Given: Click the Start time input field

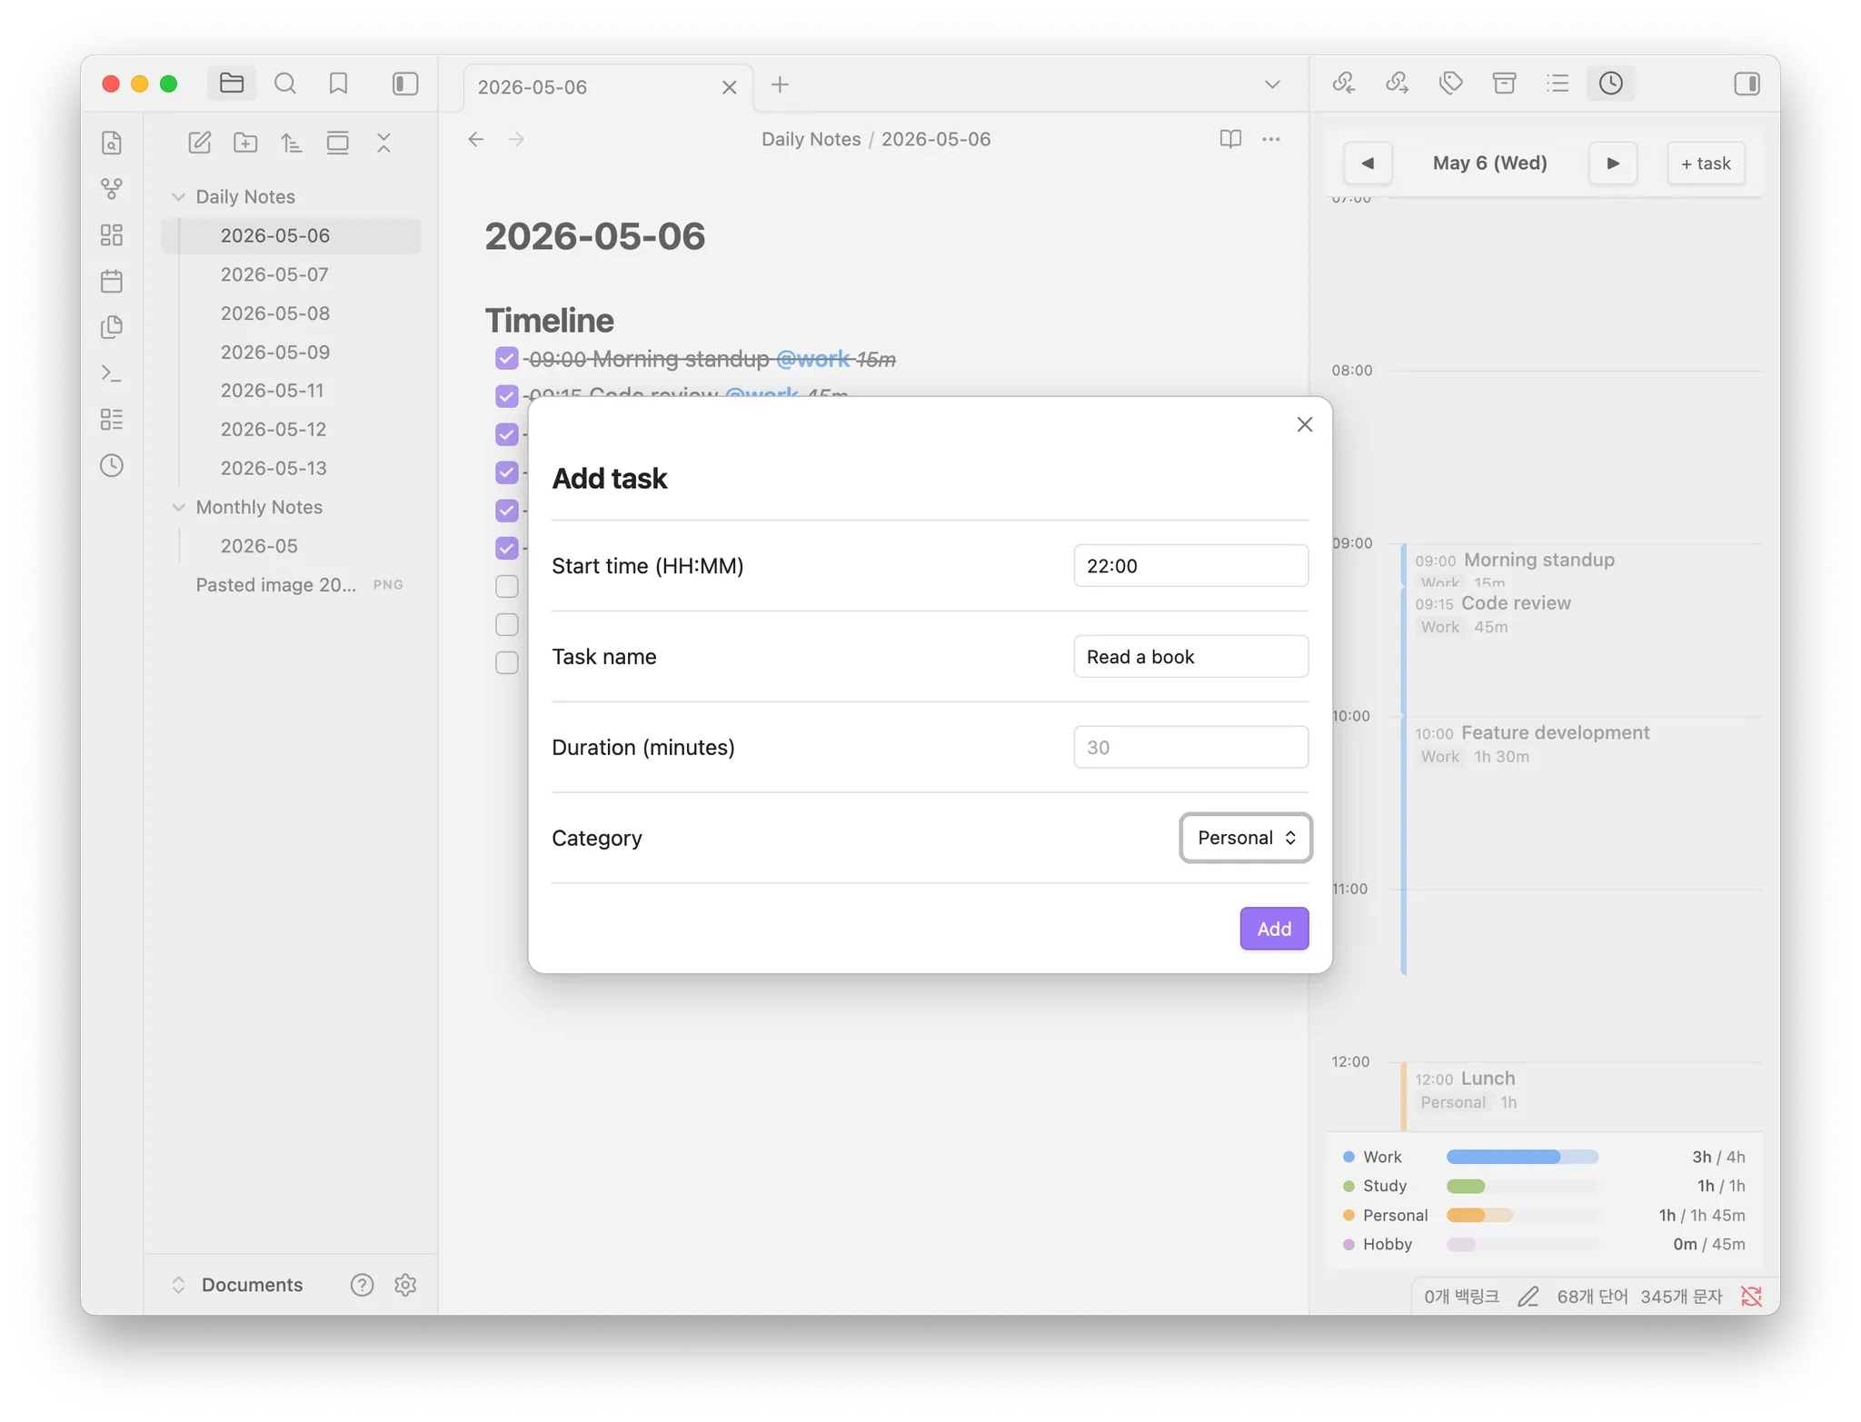Looking at the screenshot, I should 1190,566.
